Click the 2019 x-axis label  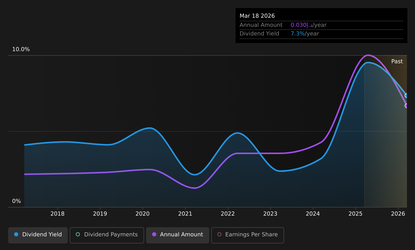tap(100, 214)
